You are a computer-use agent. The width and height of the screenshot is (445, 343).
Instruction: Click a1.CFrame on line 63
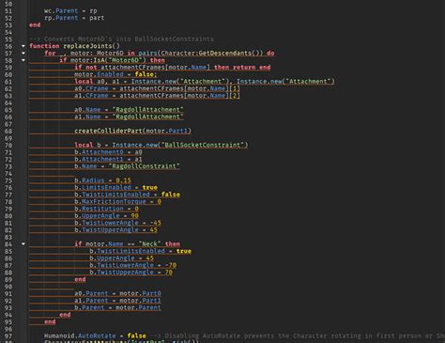91,95
